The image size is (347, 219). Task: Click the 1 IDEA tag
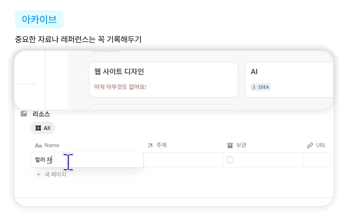tap(260, 87)
